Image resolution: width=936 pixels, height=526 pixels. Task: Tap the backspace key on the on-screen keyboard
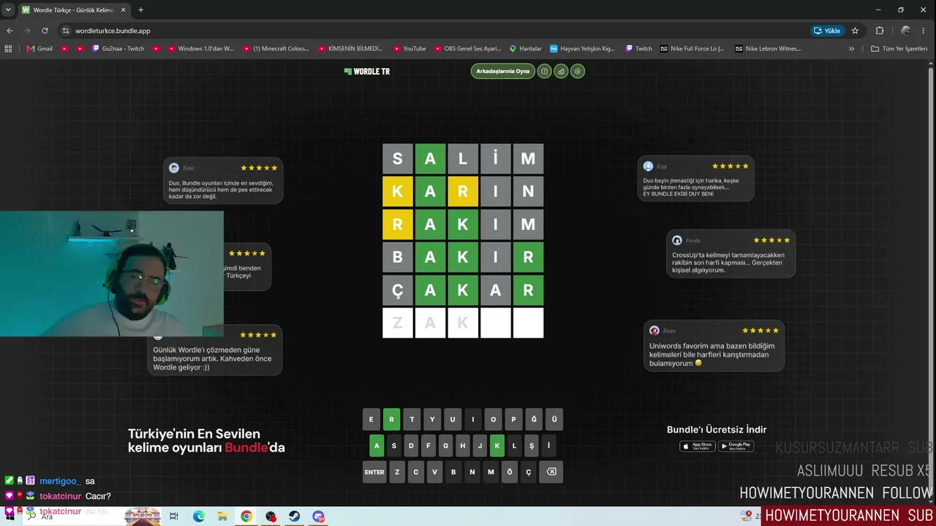click(551, 472)
